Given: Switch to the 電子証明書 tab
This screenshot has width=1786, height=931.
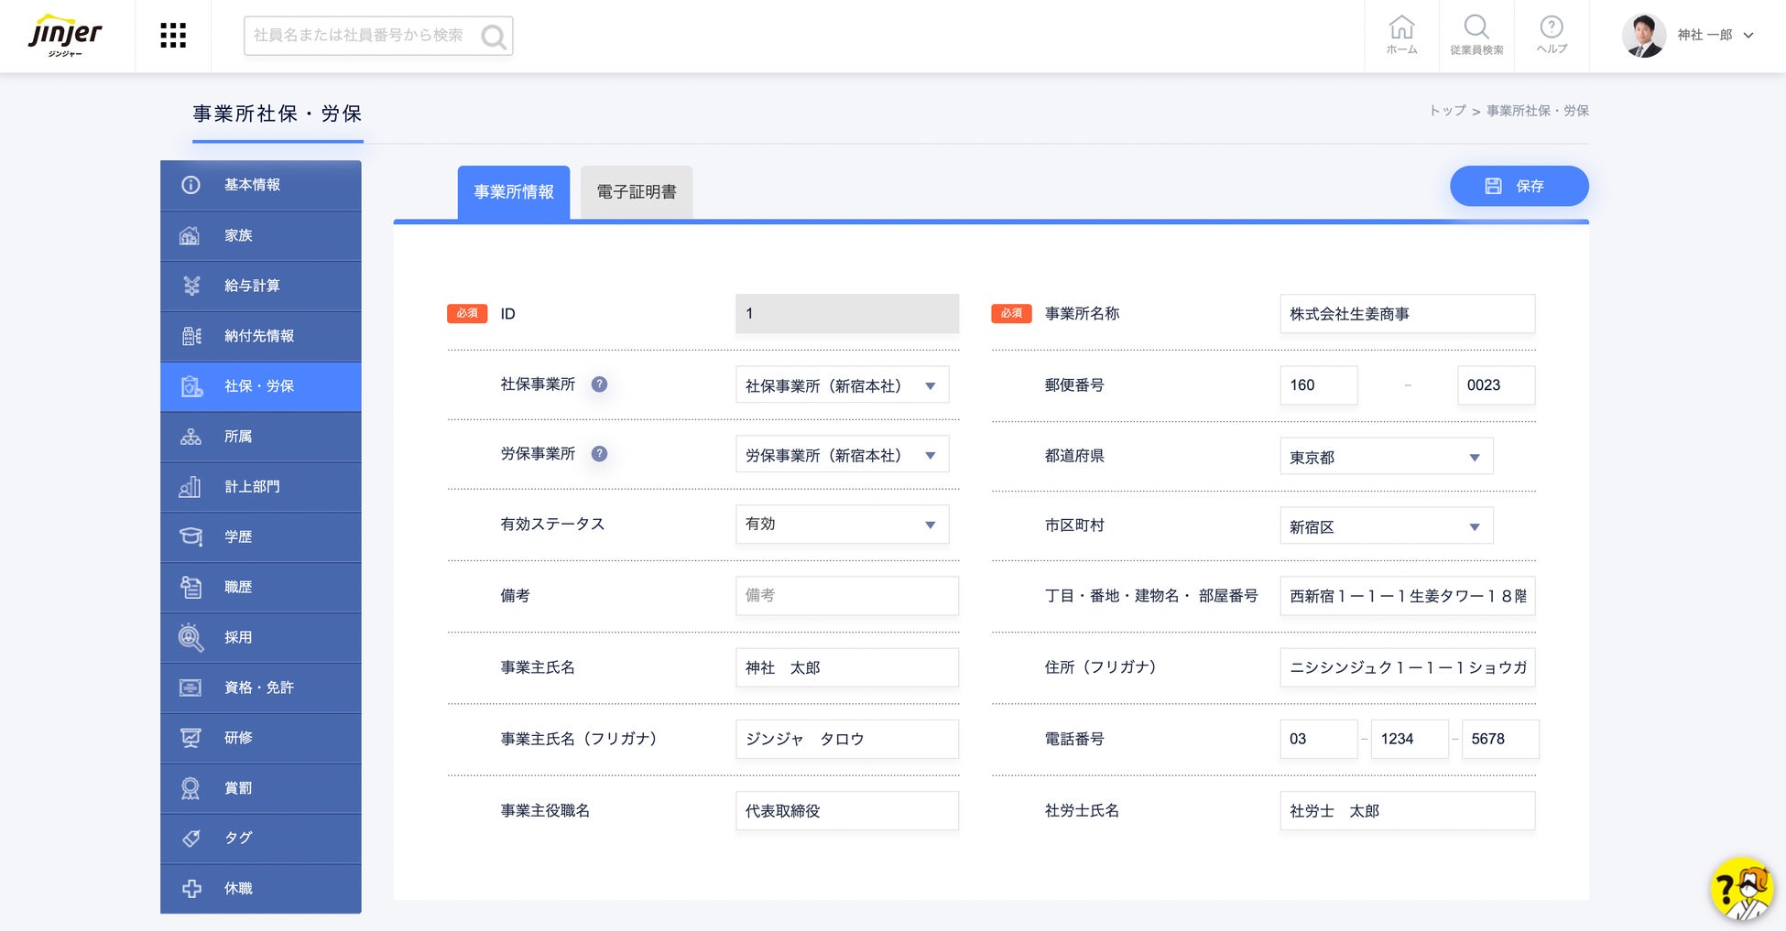Looking at the screenshot, I should (637, 192).
